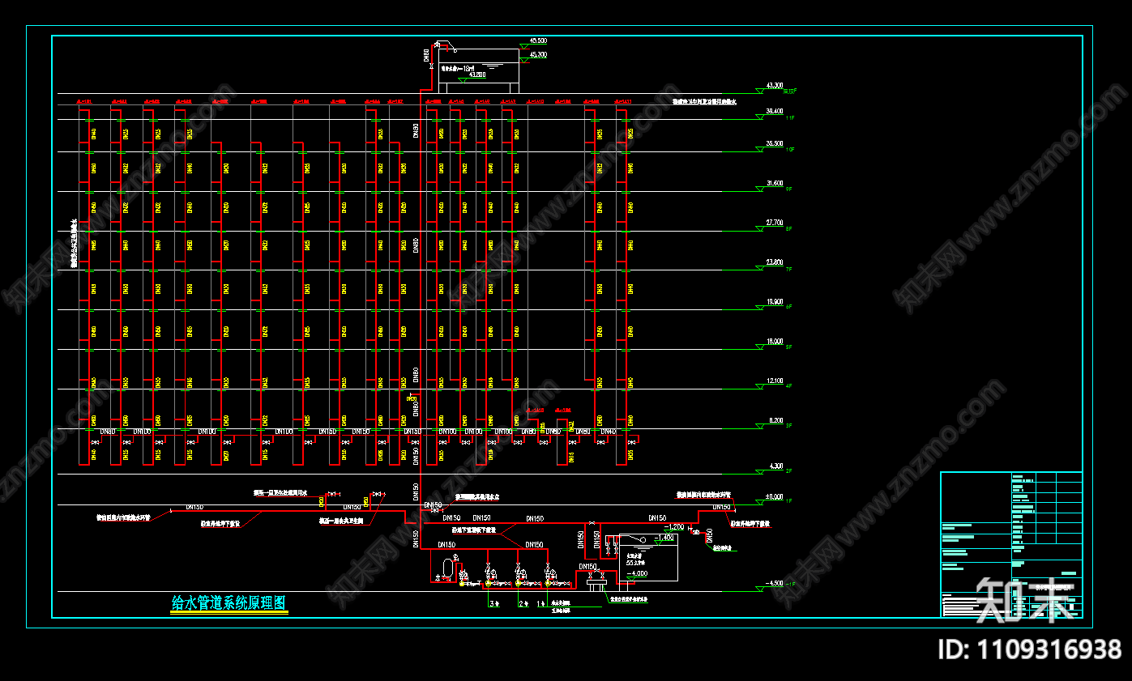The image size is (1132, 681).
Task: Pick the 3F floor label
Action: pos(788,426)
